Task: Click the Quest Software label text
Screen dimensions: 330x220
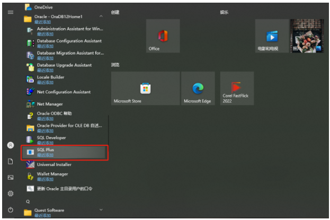Action: (49, 210)
